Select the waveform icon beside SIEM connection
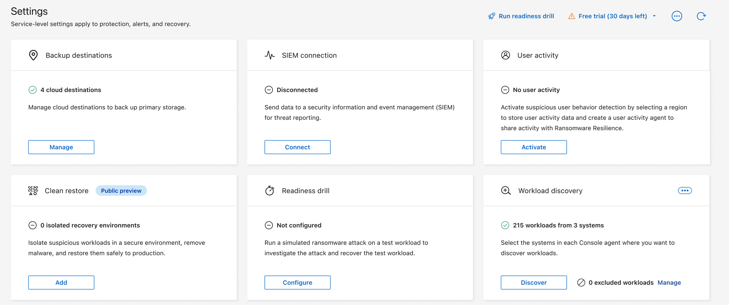The height and width of the screenshot is (305, 729). pos(270,55)
